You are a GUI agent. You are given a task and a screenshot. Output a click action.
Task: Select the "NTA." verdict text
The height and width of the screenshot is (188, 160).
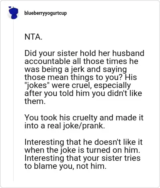pos(34,37)
